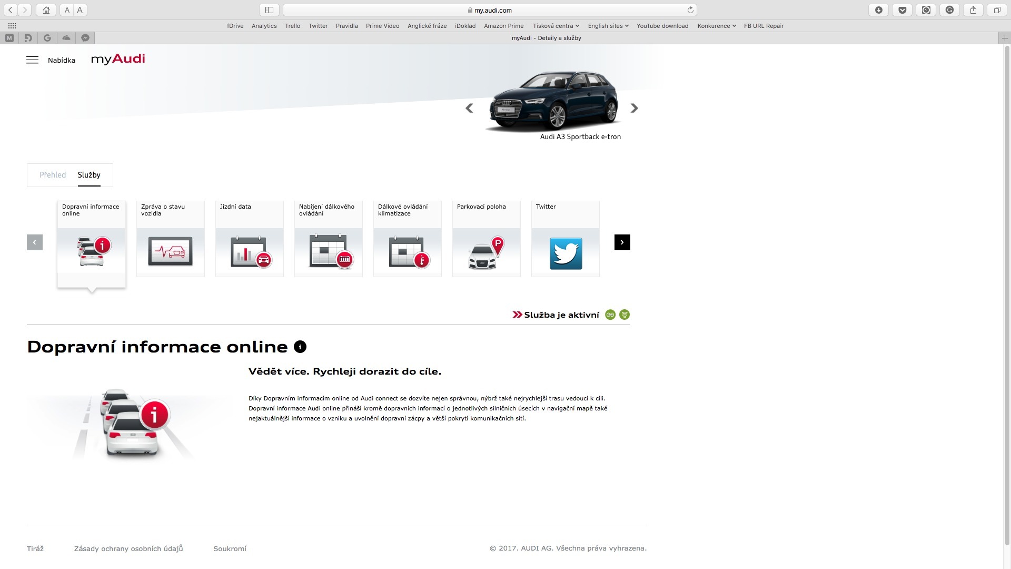Expand the English sites bookmarks dropdown
This screenshot has height=569, width=1011.
point(608,26)
